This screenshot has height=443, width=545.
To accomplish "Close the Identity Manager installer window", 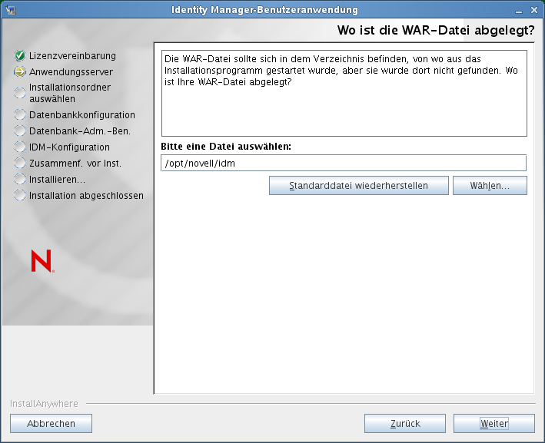I will pos(534,11).
